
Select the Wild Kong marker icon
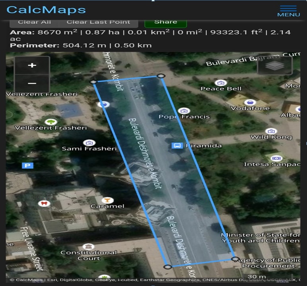pyautogui.click(x=271, y=131)
